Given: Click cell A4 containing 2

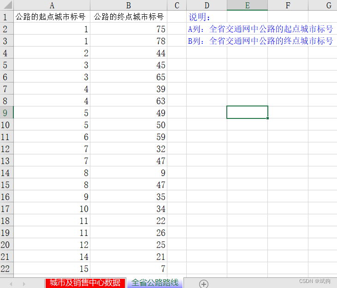Looking at the screenshot, I should click(52, 53).
